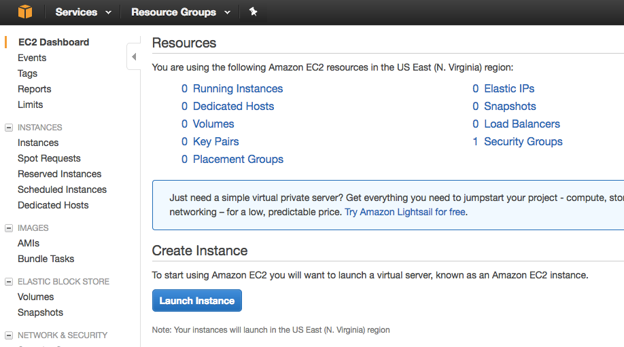The image size is (624, 347).
Task: View the Security Groups resource link
Action: 523,142
